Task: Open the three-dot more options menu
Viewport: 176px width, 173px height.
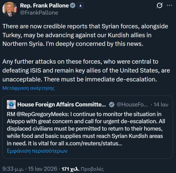Action: click(x=169, y=6)
